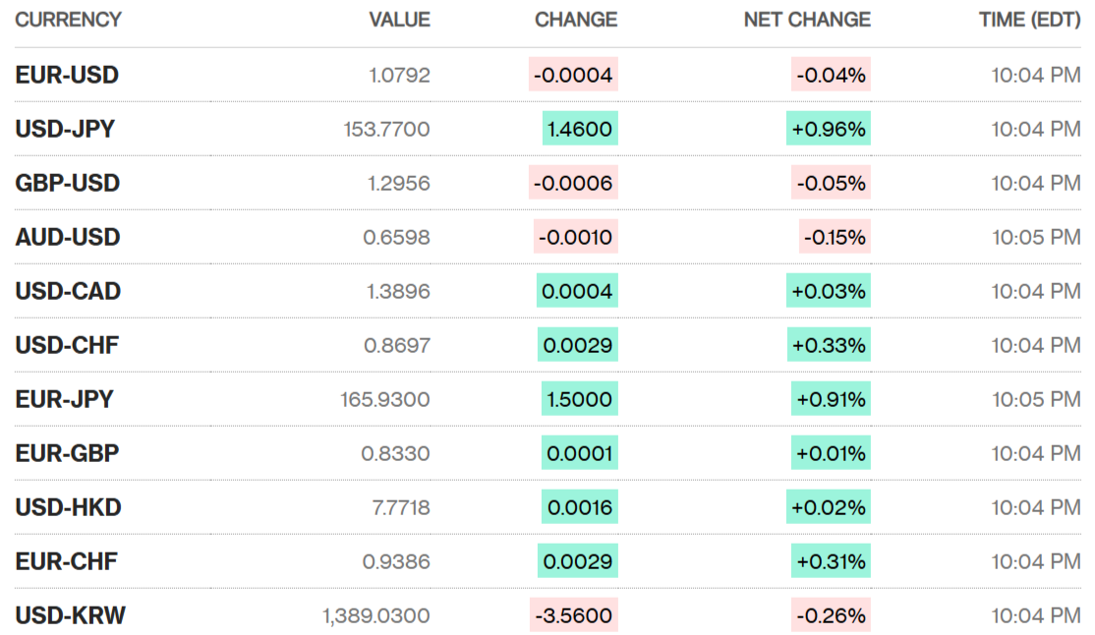Open AUD-USD currency details
This screenshot has height=635, width=1095.
coord(67,237)
